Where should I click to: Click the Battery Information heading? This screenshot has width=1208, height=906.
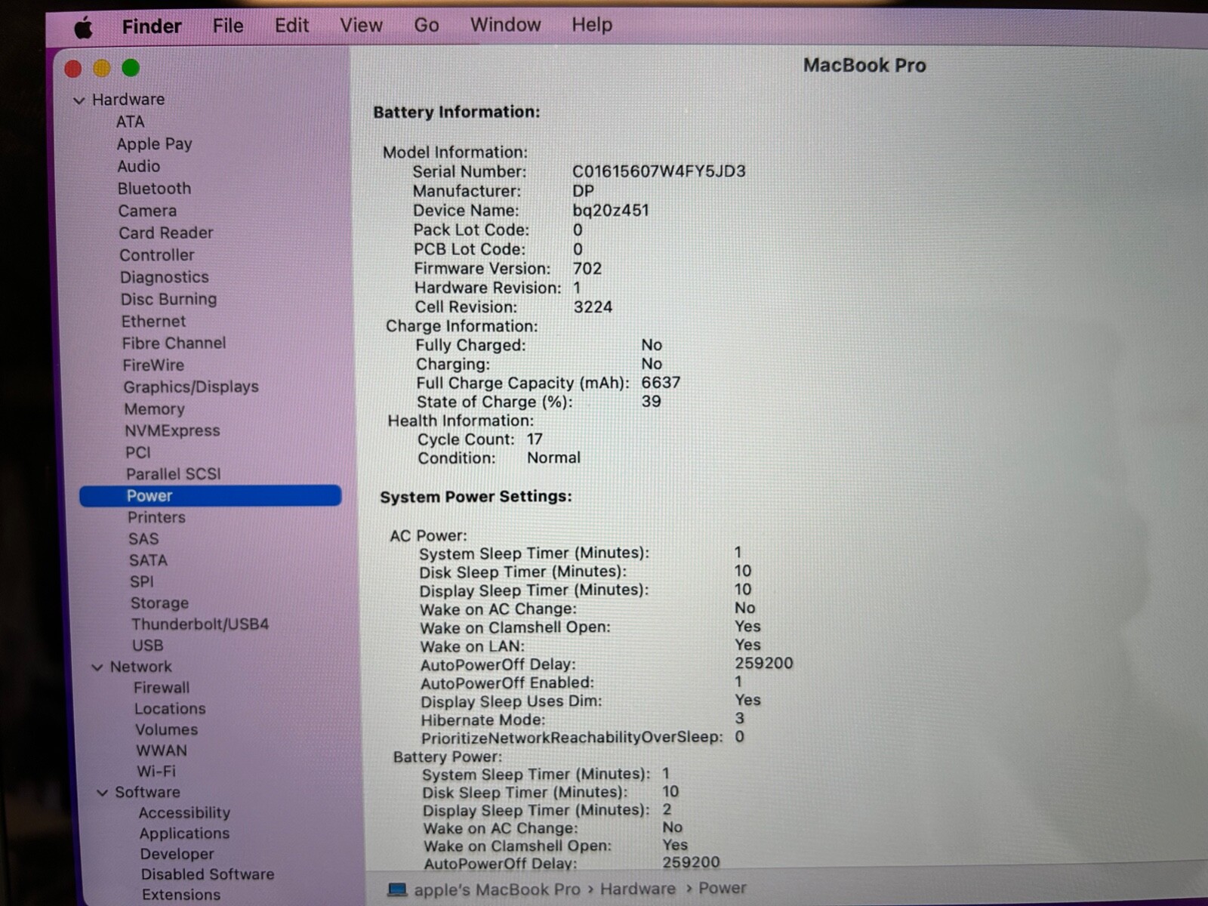[x=457, y=112]
